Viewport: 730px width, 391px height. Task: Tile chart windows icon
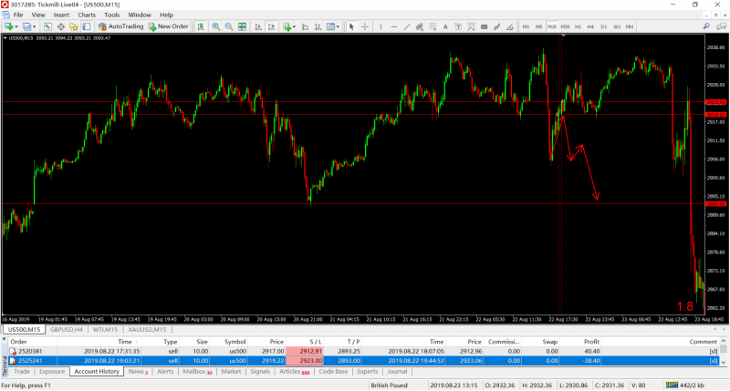pos(242,26)
